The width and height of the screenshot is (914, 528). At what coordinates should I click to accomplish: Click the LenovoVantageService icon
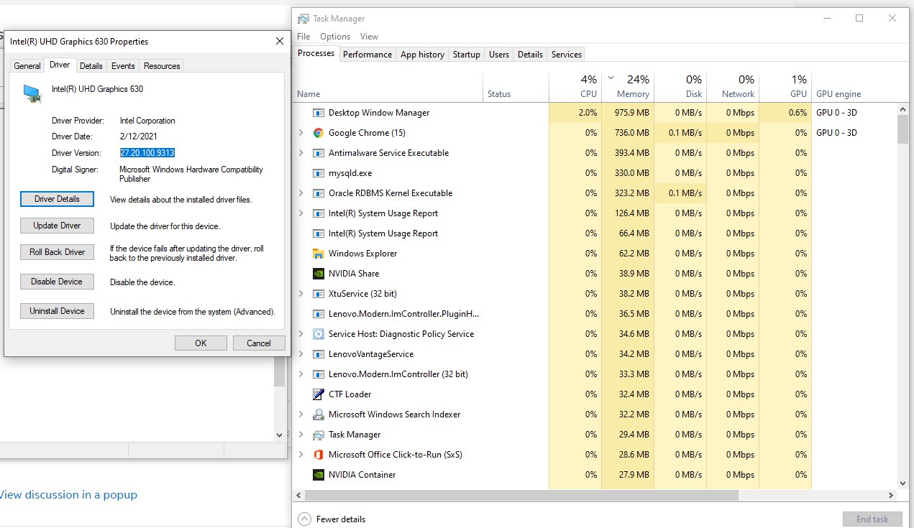(319, 354)
